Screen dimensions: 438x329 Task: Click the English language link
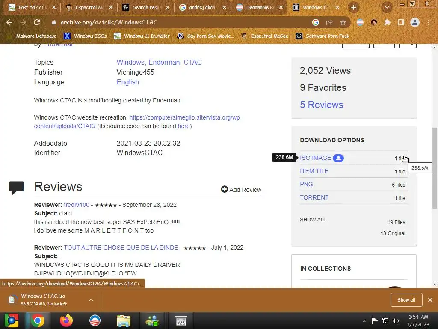128,82
